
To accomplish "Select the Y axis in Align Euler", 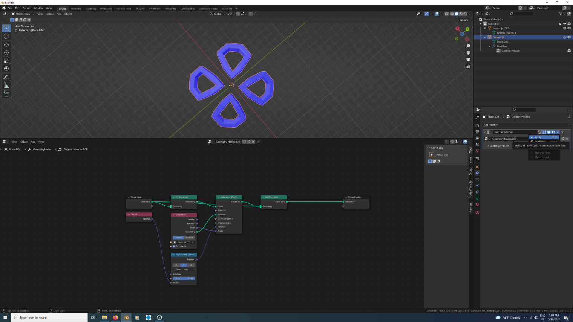I will coord(184,265).
